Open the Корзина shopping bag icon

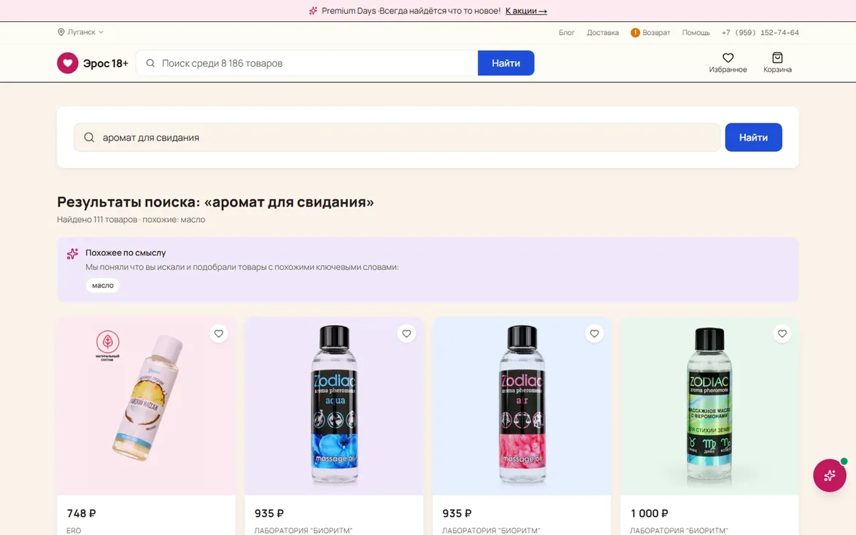pyautogui.click(x=777, y=58)
